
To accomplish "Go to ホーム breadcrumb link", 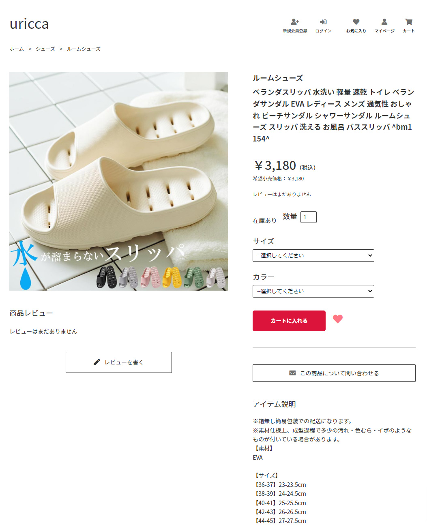I will tap(17, 49).
